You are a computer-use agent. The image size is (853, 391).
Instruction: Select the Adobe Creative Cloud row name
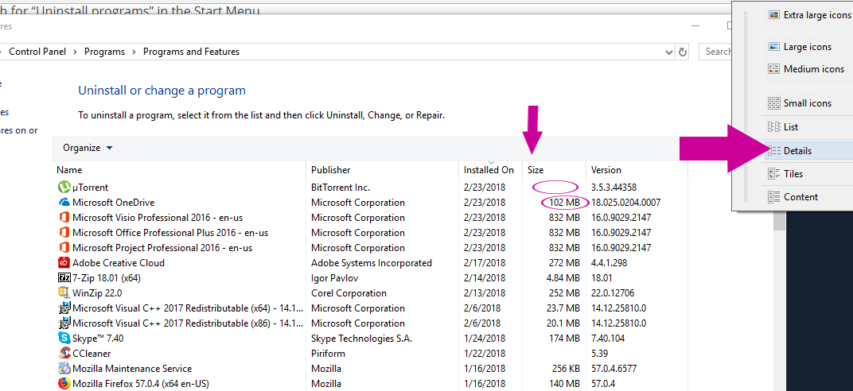pos(119,263)
